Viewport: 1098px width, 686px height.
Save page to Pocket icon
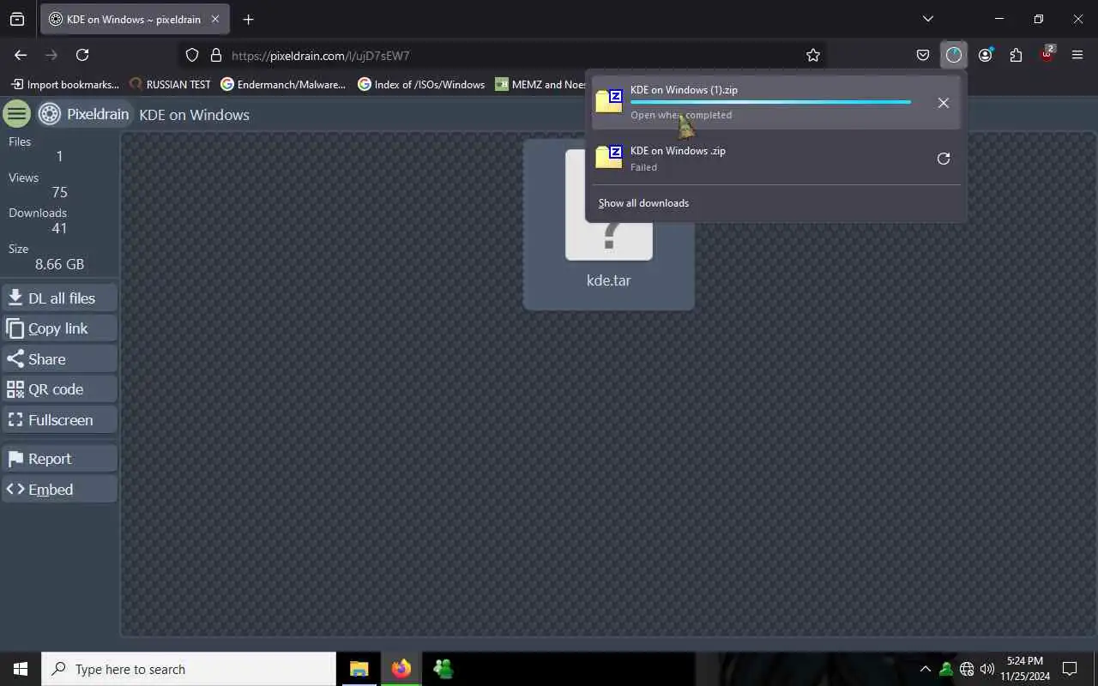point(923,55)
